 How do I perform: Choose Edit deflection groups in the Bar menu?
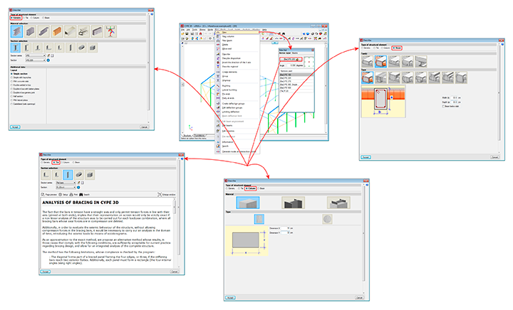(x=232, y=107)
